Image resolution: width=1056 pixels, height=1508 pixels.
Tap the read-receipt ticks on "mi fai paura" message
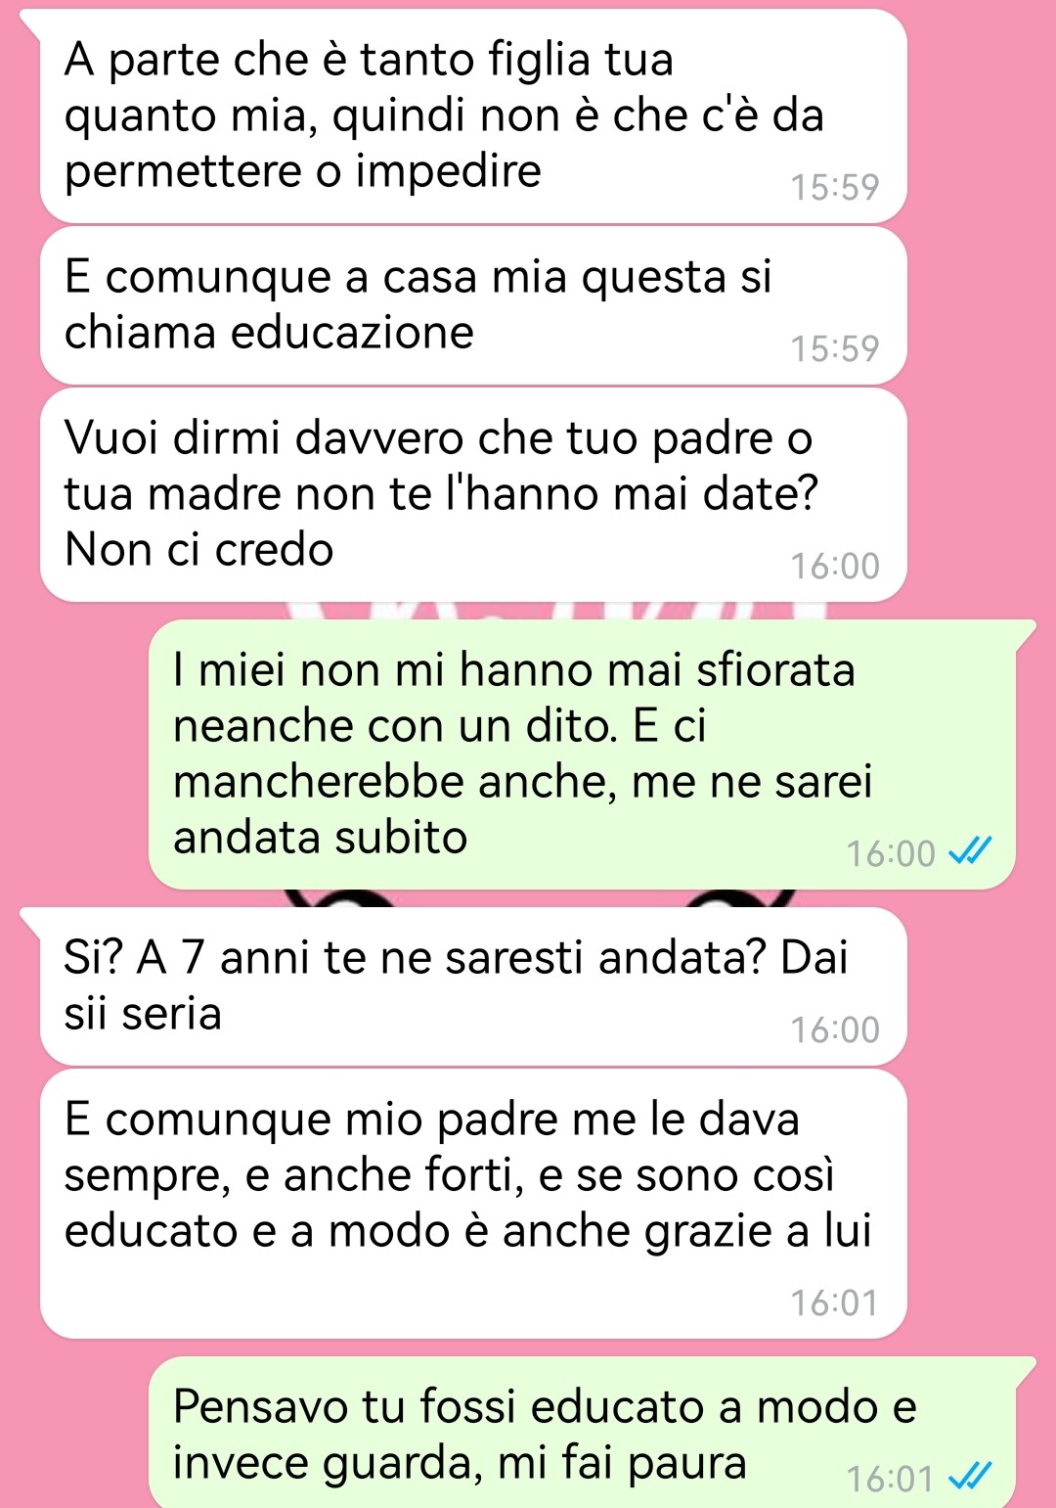[972, 1476]
